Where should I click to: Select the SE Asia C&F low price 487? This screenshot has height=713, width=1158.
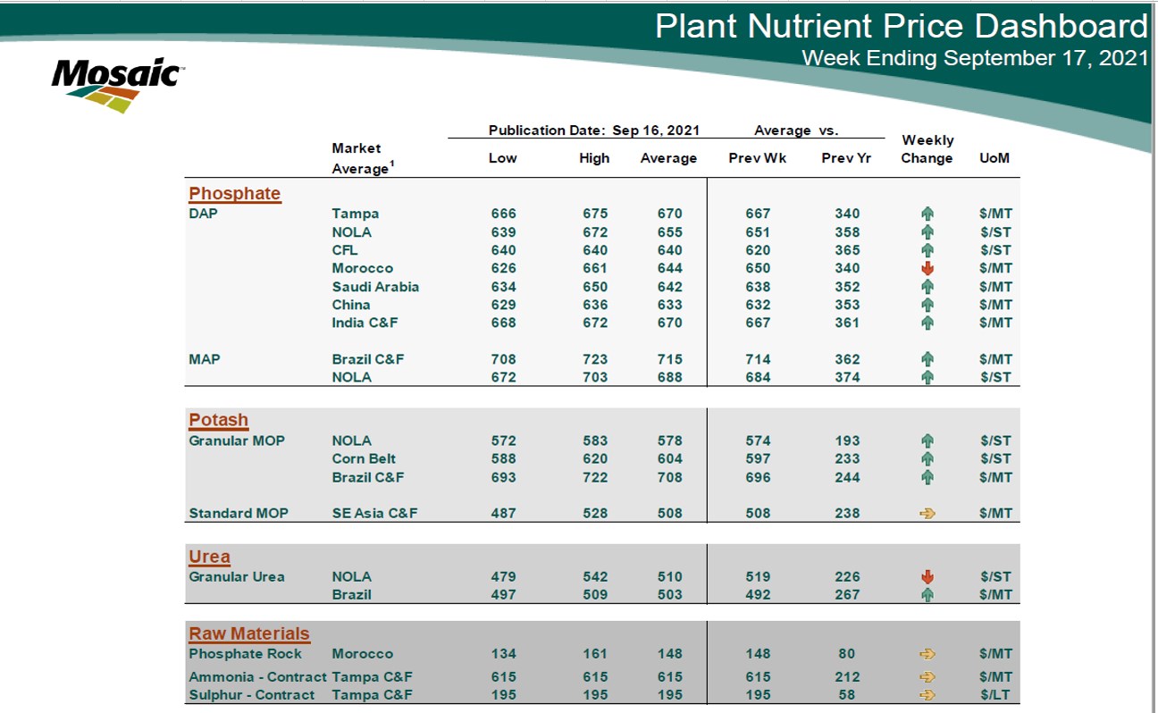(504, 514)
